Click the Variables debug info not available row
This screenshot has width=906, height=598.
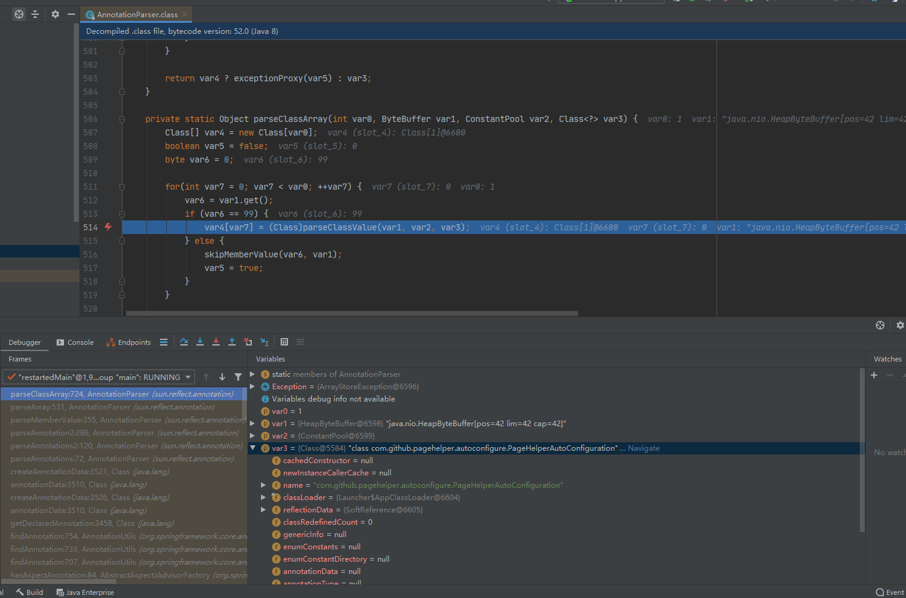pyautogui.click(x=554, y=399)
